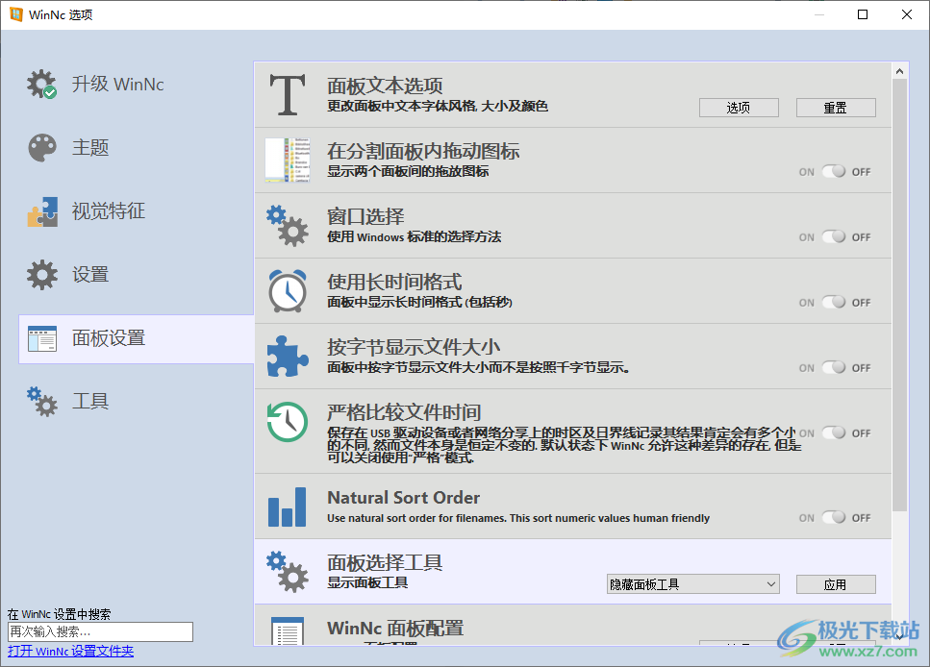Click the upgrade WinNc gear icon
Screen dimensions: 930x667
point(42,84)
